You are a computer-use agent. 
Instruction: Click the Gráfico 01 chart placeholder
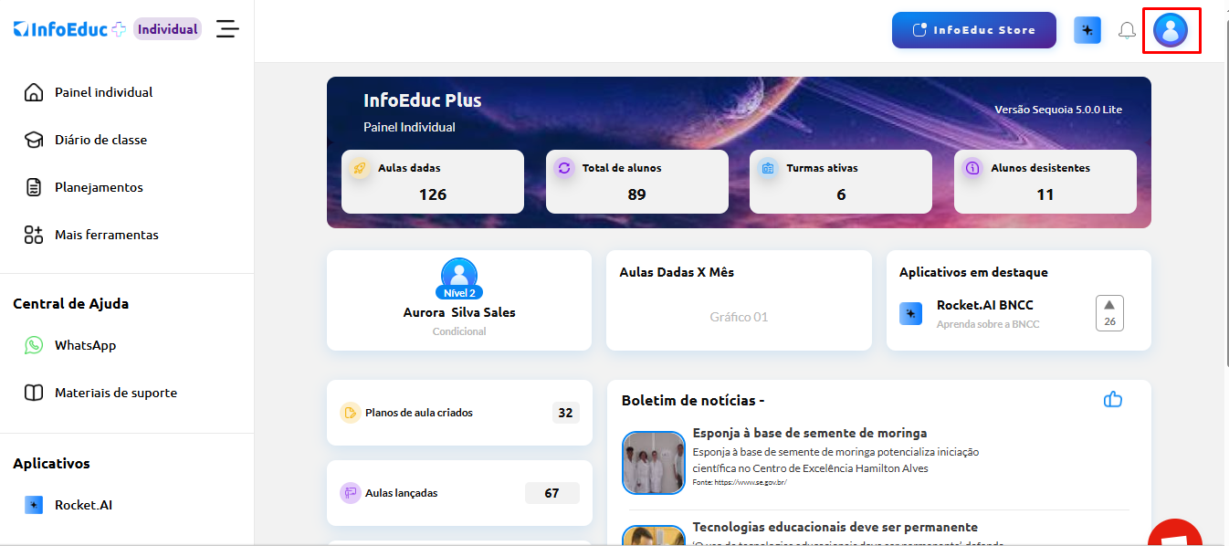tap(739, 317)
